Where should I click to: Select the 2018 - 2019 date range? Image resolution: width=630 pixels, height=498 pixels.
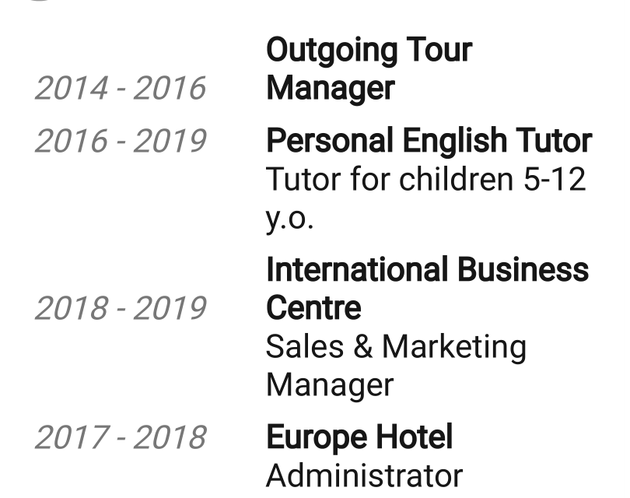(120, 309)
